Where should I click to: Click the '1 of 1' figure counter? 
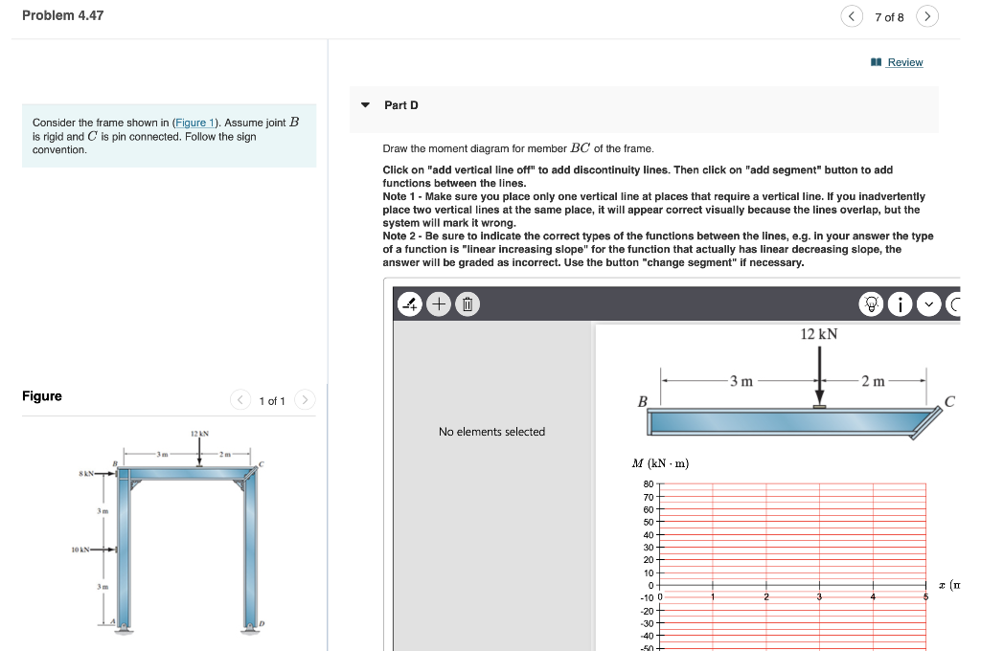[x=272, y=401]
